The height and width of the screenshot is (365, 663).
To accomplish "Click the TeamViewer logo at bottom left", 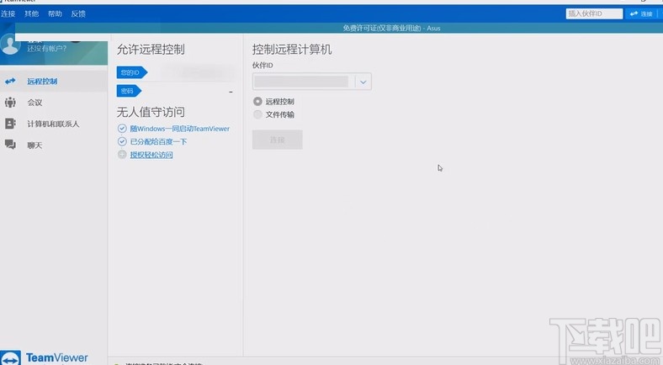I will (x=45, y=358).
